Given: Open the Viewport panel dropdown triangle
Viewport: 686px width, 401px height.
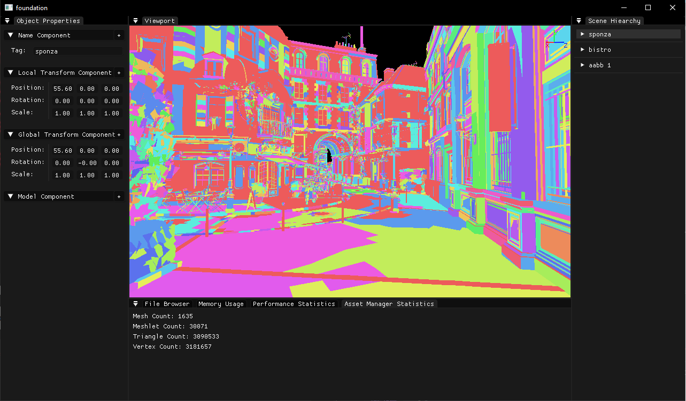Looking at the screenshot, I should click(x=136, y=21).
